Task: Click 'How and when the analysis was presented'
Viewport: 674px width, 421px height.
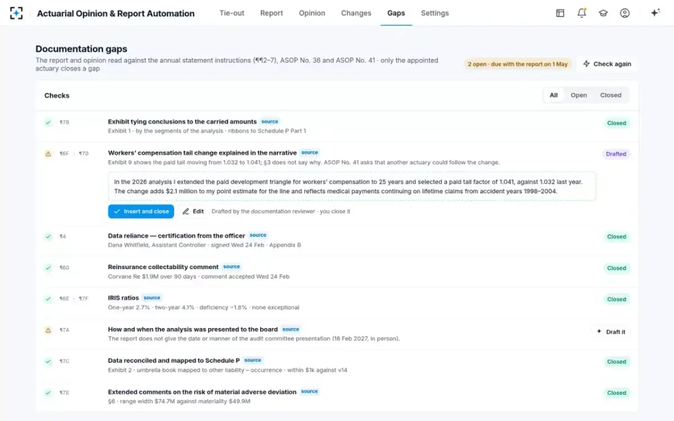Action: tap(193, 330)
